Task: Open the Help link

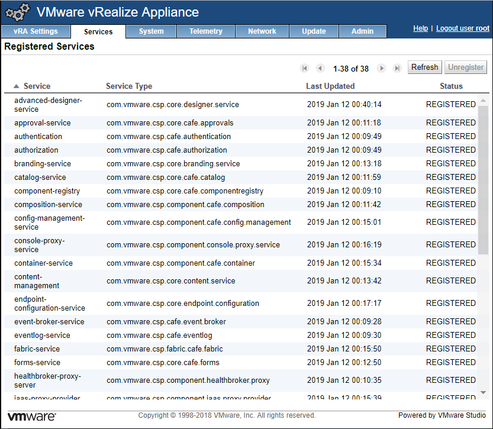Action: [420, 28]
